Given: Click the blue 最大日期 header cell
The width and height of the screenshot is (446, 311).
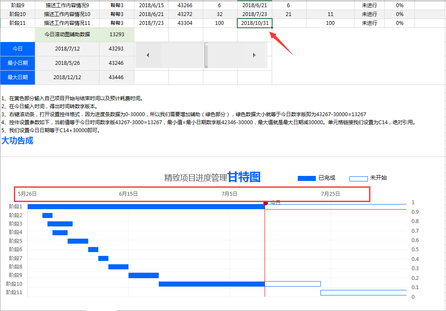Looking at the screenshot, I should click(18, 77).
